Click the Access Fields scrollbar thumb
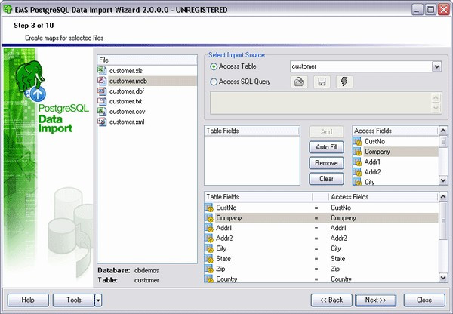 (443, 142)
